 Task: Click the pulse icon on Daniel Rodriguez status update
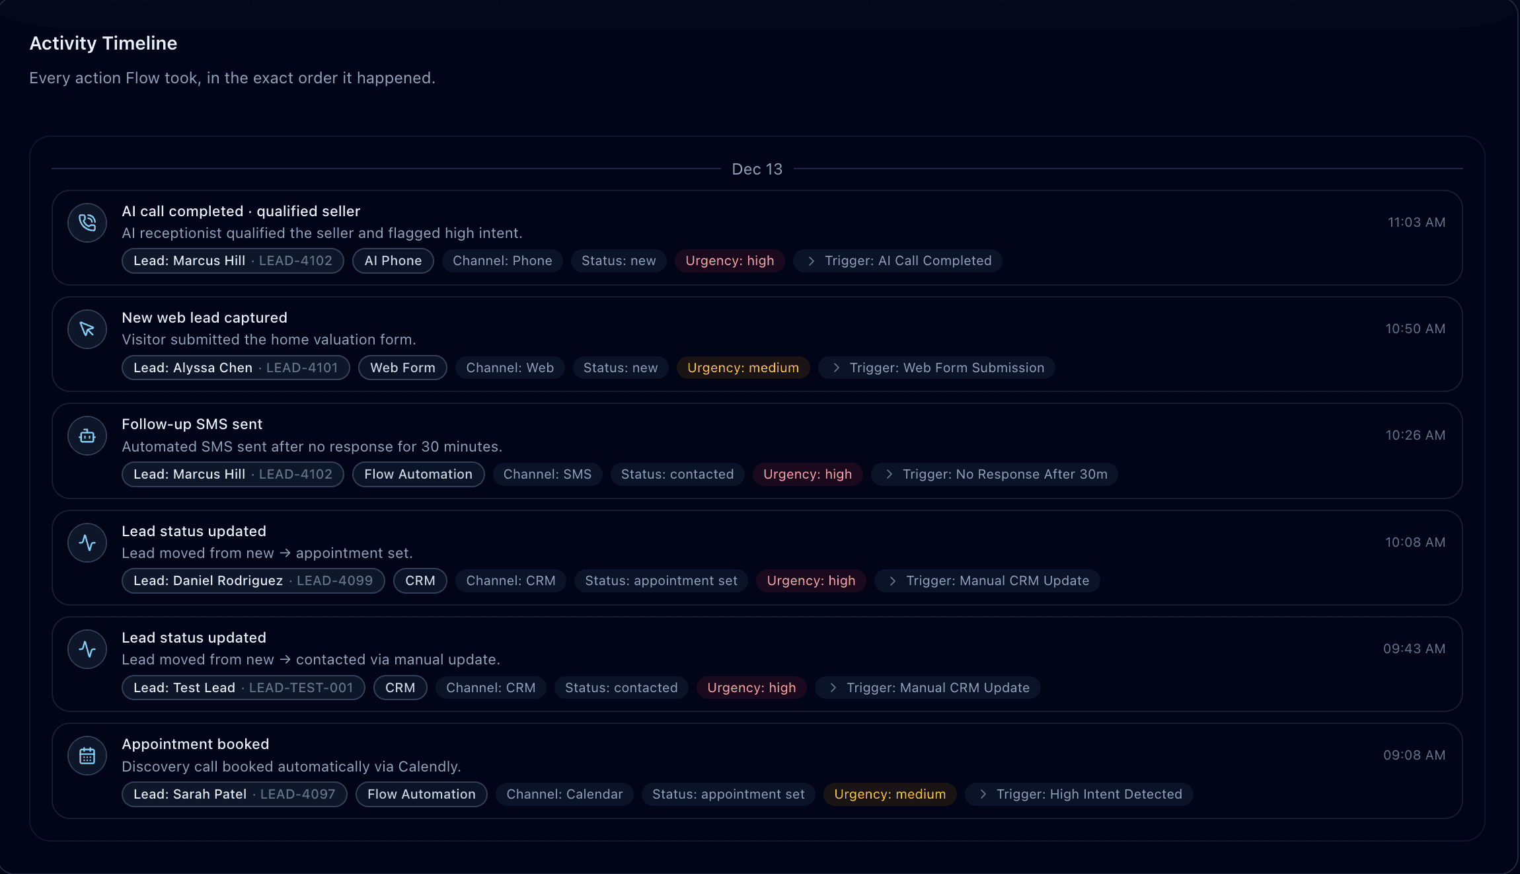click(87, 542)
